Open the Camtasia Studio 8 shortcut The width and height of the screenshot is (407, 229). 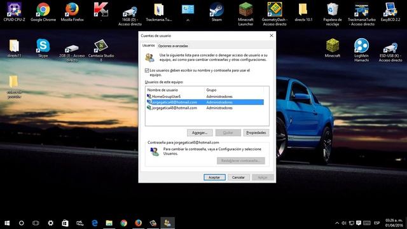tap(101, 50)
